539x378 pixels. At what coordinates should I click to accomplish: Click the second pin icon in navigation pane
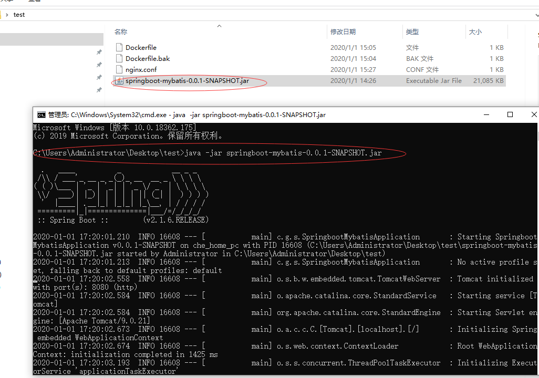[x=99, y=65]
